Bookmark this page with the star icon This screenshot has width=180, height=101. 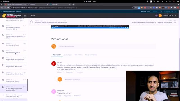[x=132, y=8]
